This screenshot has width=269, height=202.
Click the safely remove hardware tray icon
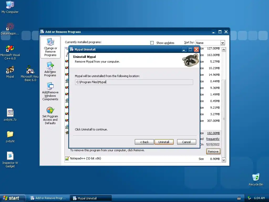(249, 198)
